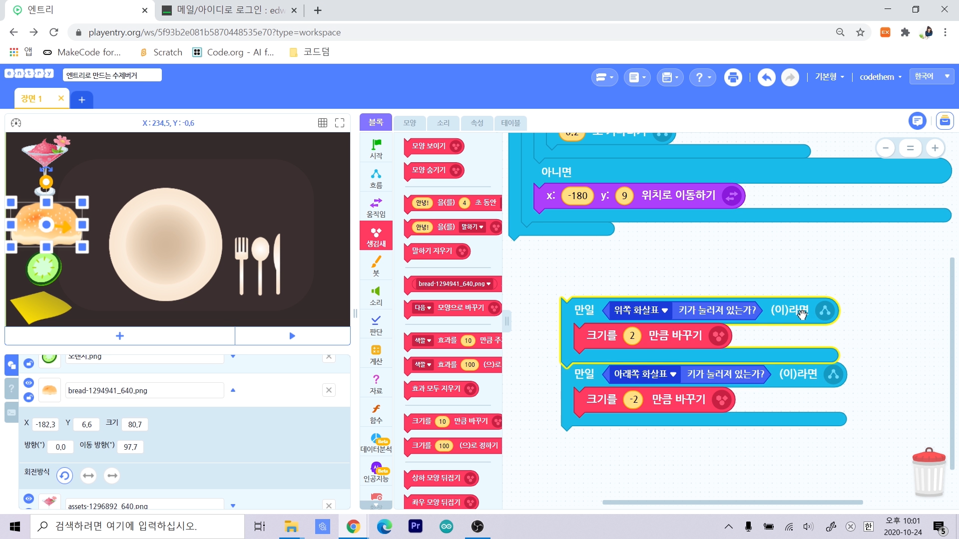Click the add object plus button
The image size is (959, 539).
119,336
